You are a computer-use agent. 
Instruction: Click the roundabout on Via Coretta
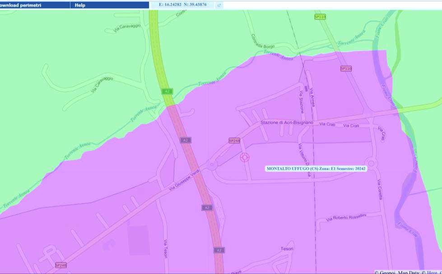click(372, 164)
